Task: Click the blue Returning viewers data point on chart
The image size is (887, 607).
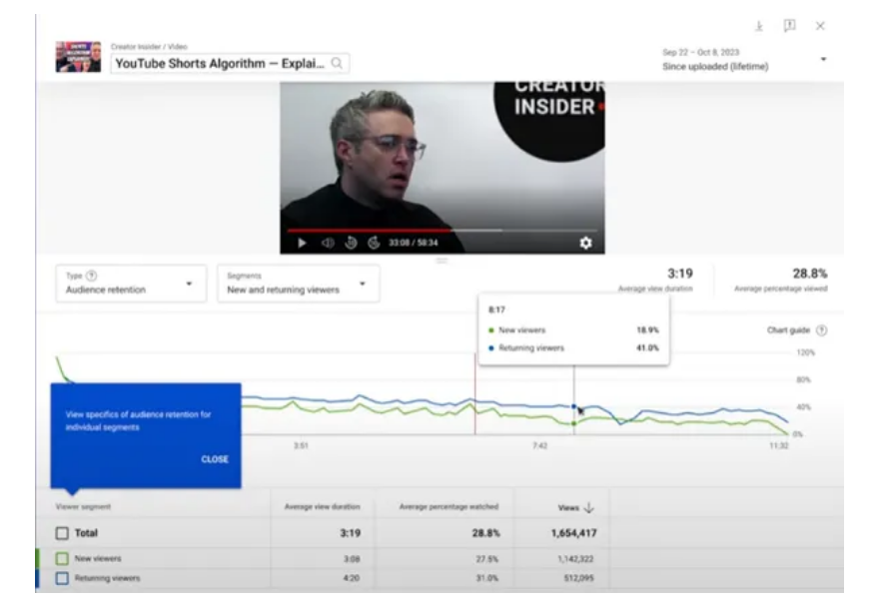Action: coord(574,406)
